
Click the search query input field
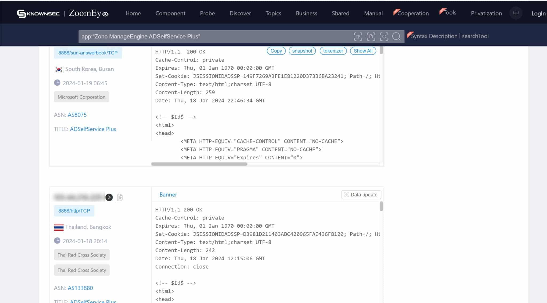(214, 37)
